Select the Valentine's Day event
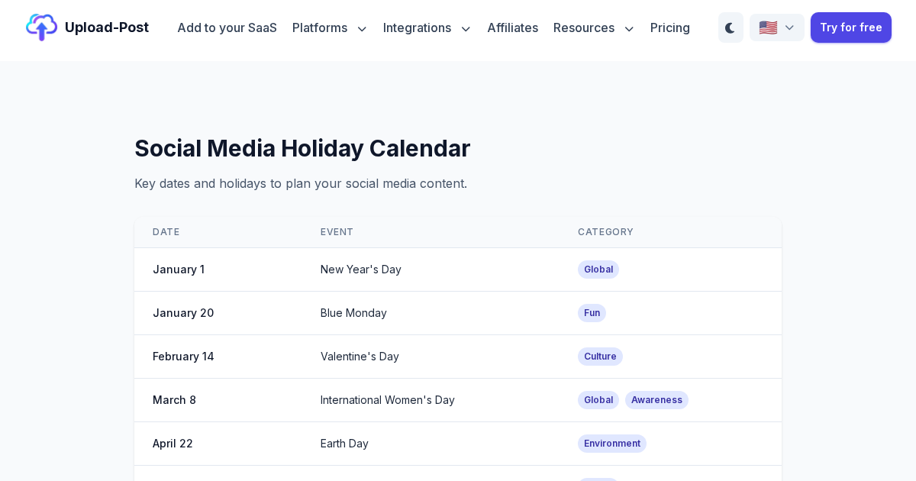This screenshot has width=916, height=481. coord(360,357)
